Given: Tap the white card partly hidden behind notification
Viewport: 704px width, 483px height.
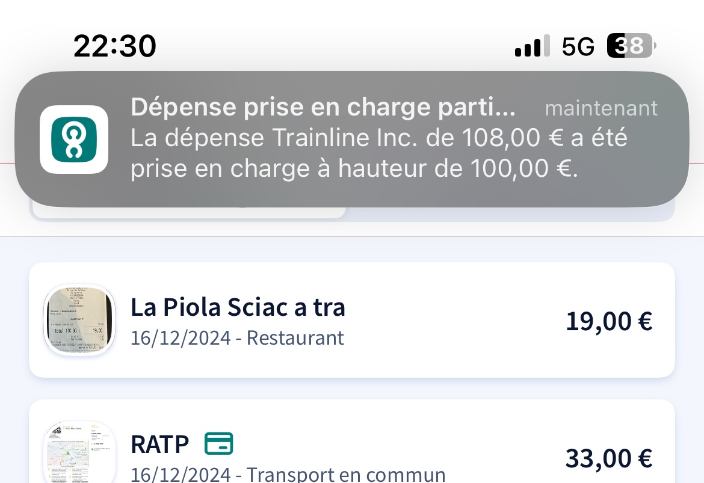Looking at the screenshot, I should 188,212.
